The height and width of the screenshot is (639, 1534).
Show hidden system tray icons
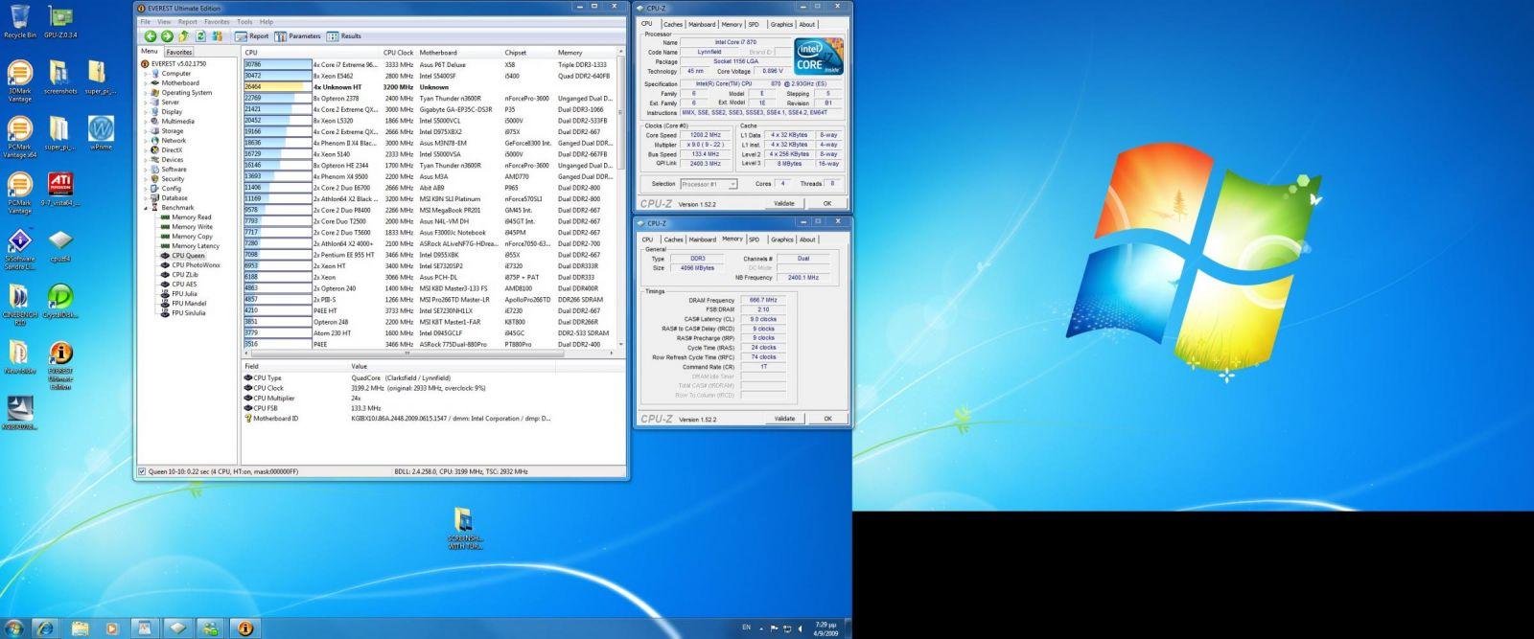[x=762, y=628]
